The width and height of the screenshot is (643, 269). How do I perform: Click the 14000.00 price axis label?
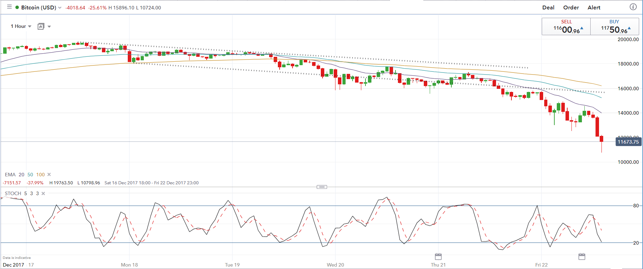click(628, 113)
